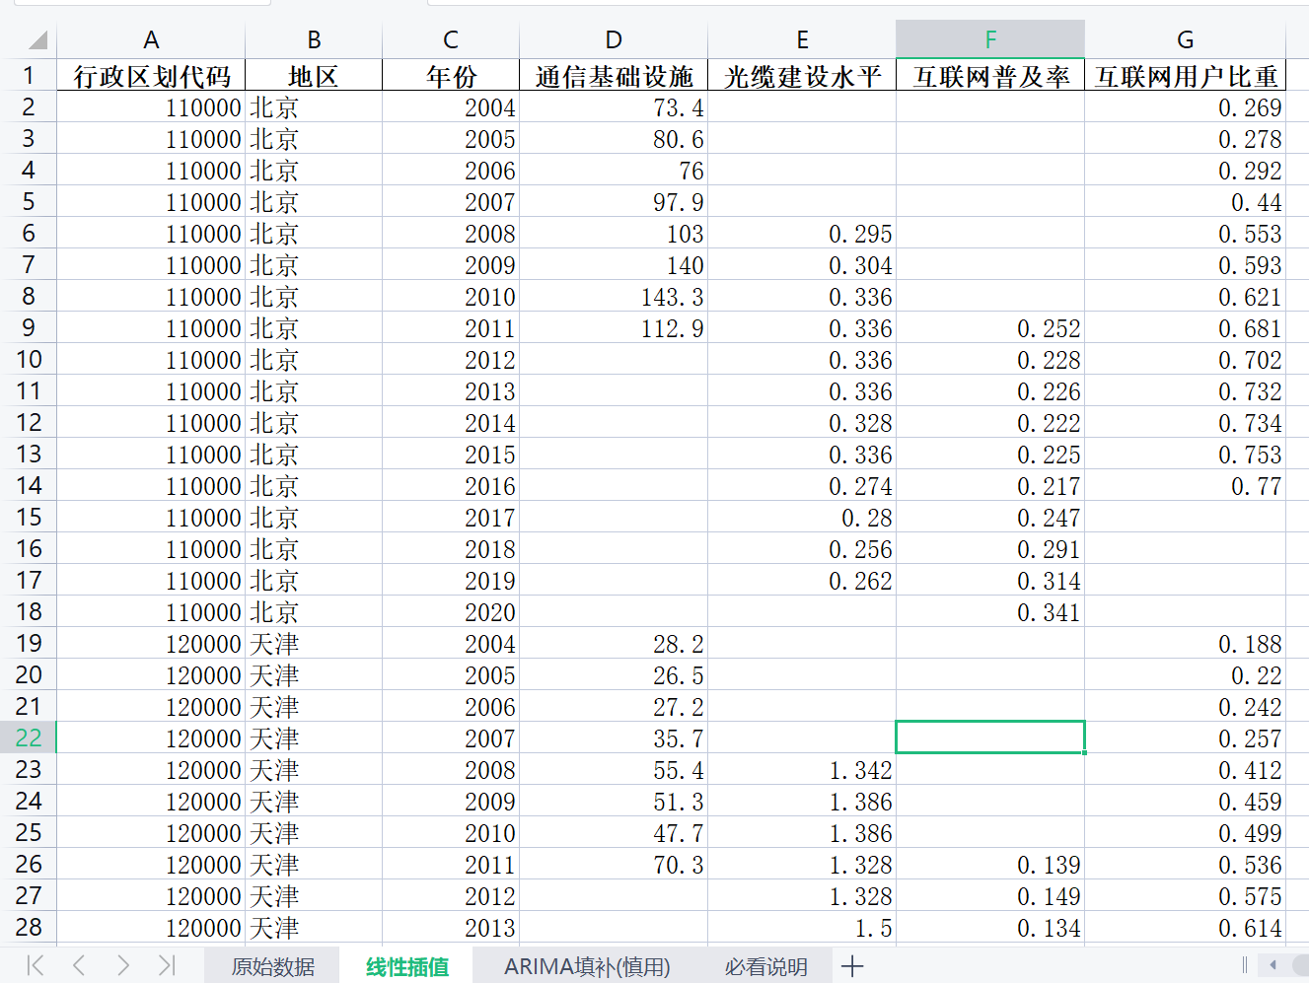Select column A header
1309x983 pixels.
(151, 39)
